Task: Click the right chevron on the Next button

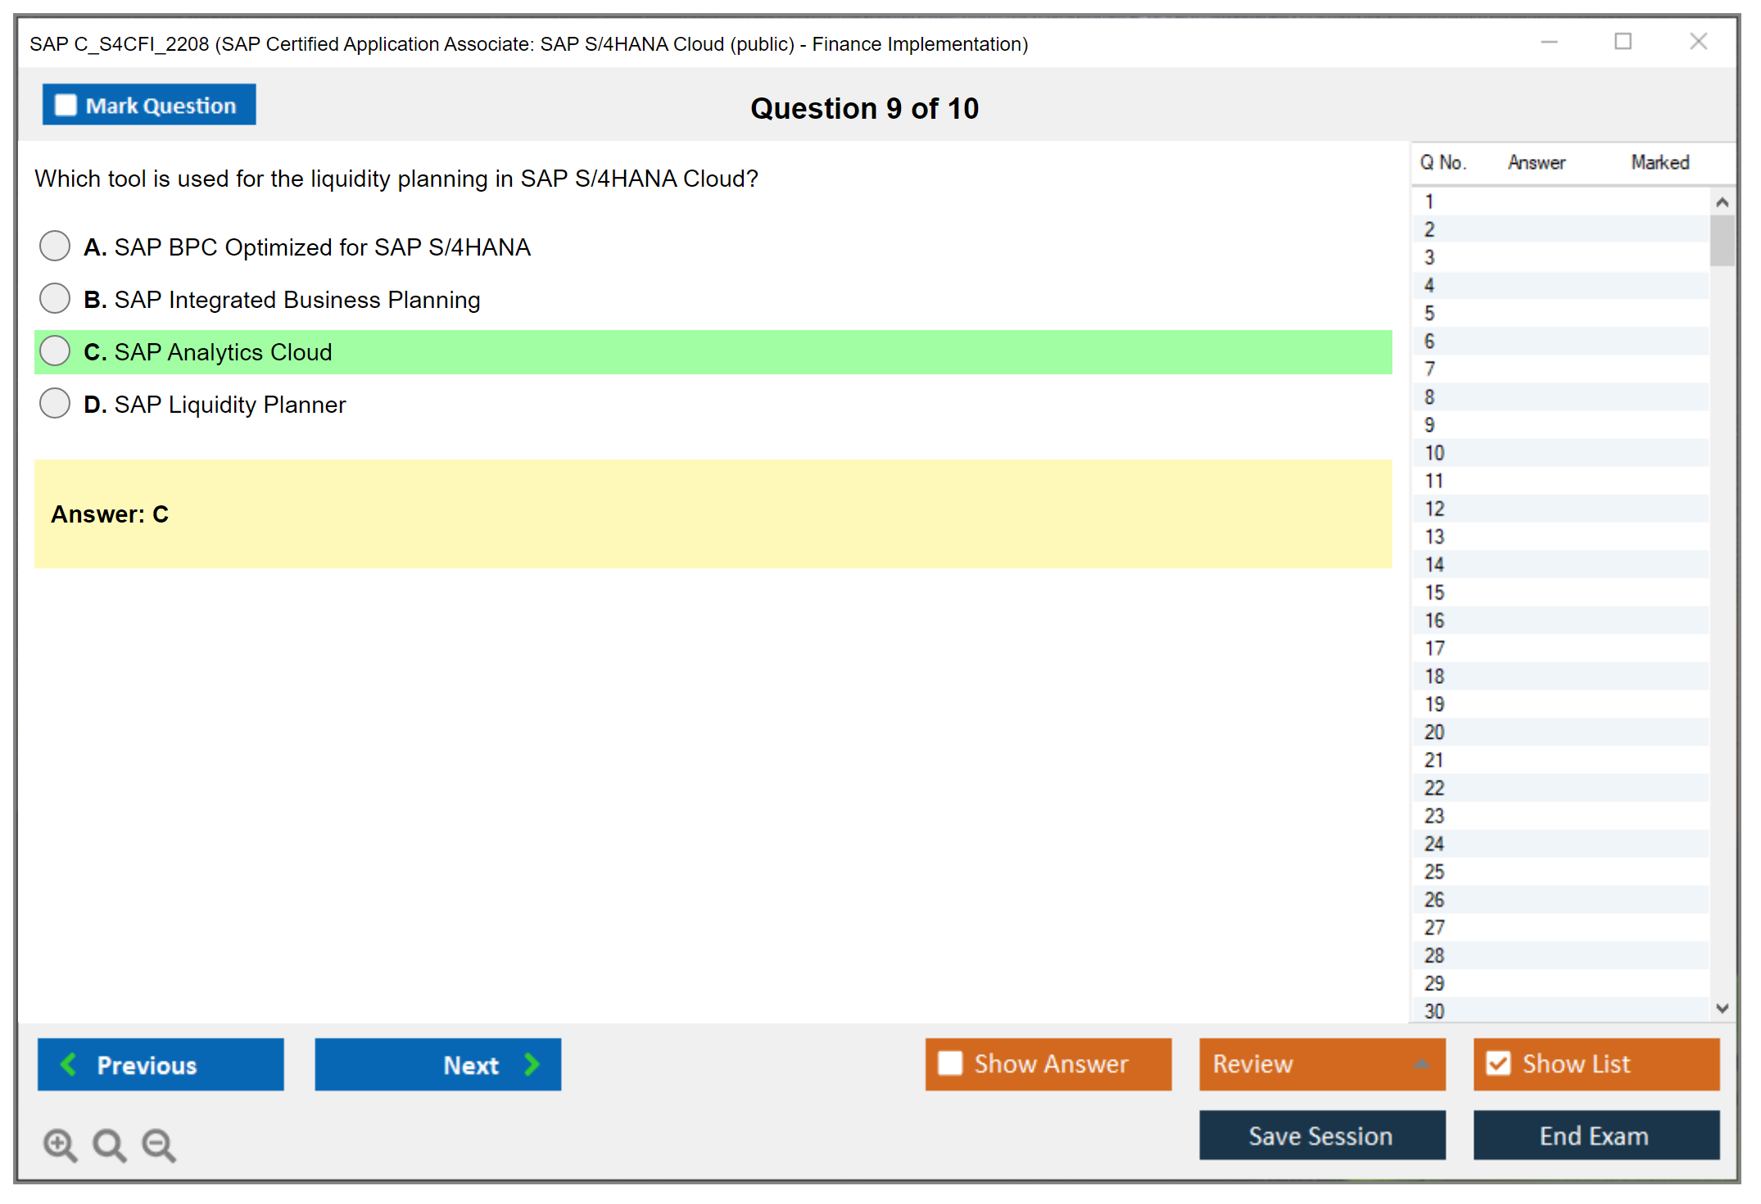Action: (x=532, y=1064)
